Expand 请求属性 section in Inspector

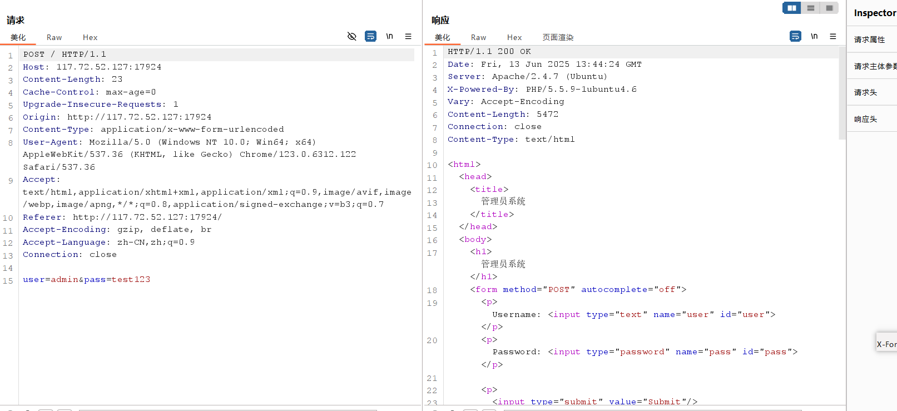pyautogui.click(x=870, y=39)
